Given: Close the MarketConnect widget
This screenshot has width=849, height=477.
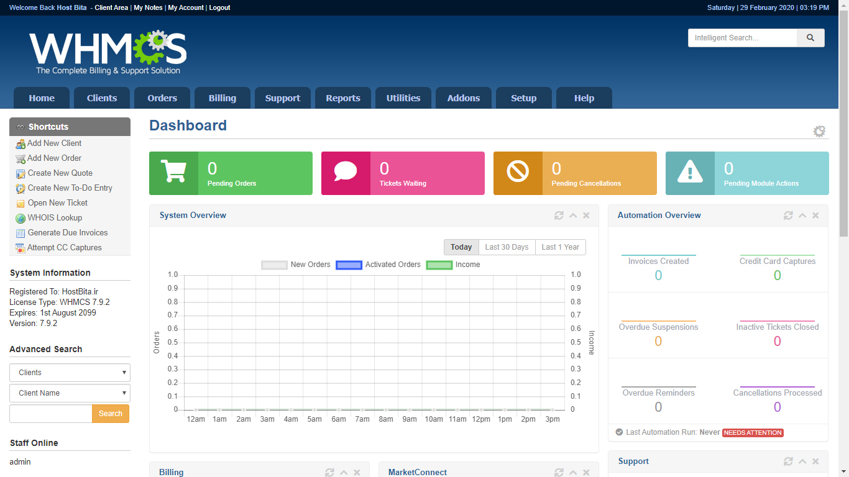Looking at the screenshot, I should tap(586, 473).
